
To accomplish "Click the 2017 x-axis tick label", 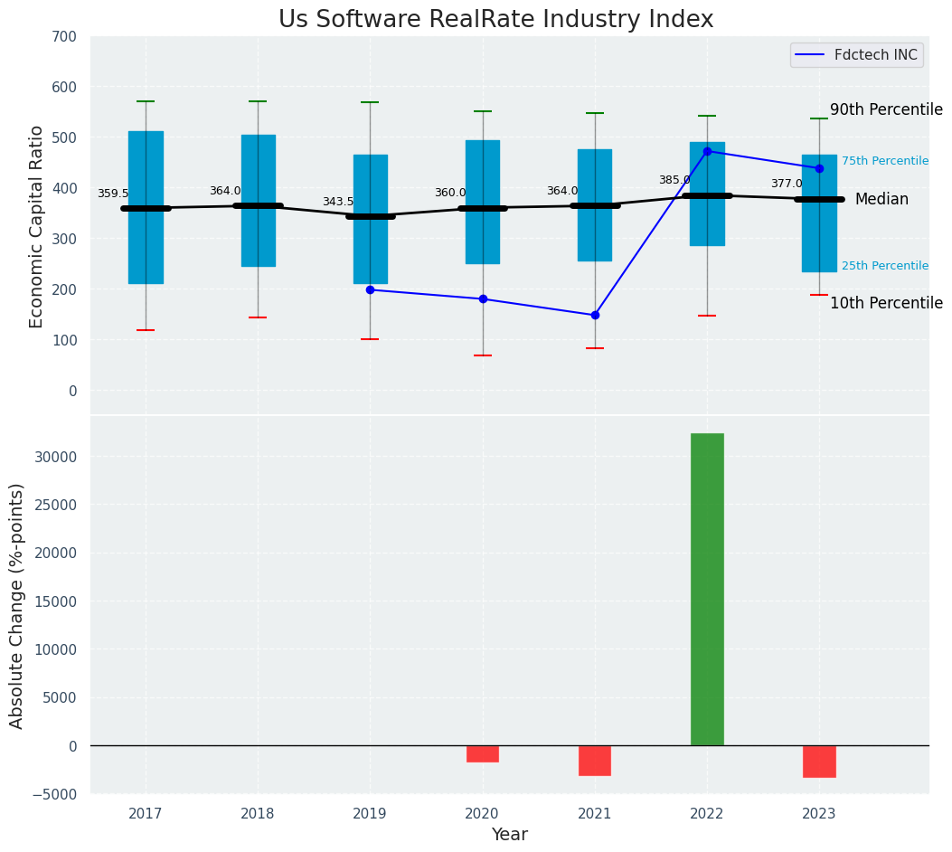I will click(x=146, y=813).
